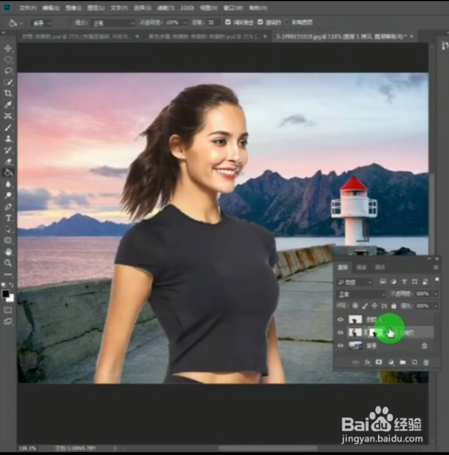Delete layer trash icon

point(426,362)
